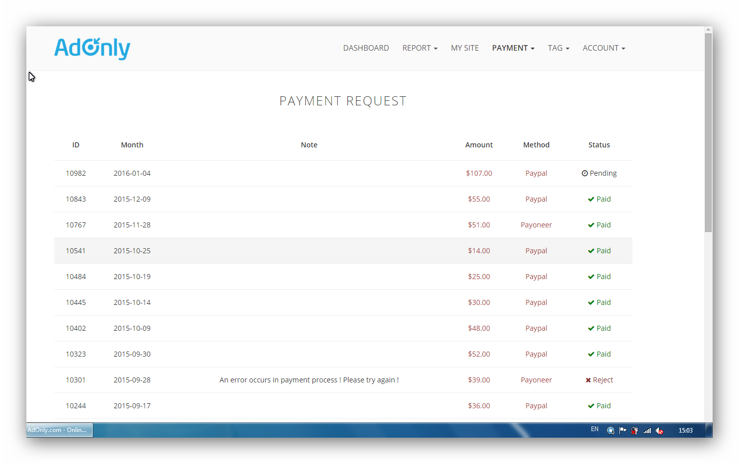Go to the DASHBOARD page
Screen dimensions: 739x464
click(x=366, y=48)
